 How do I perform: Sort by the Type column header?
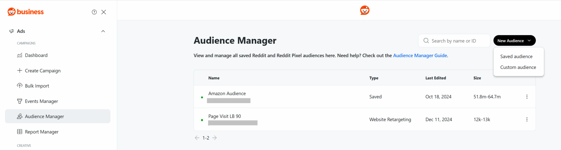click(374, 78)
